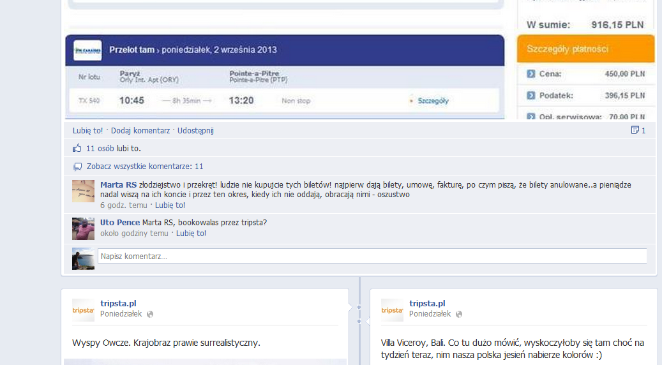Click the share count note icon
This screenshot has height=365, width=662.
[x=635, y=130]
